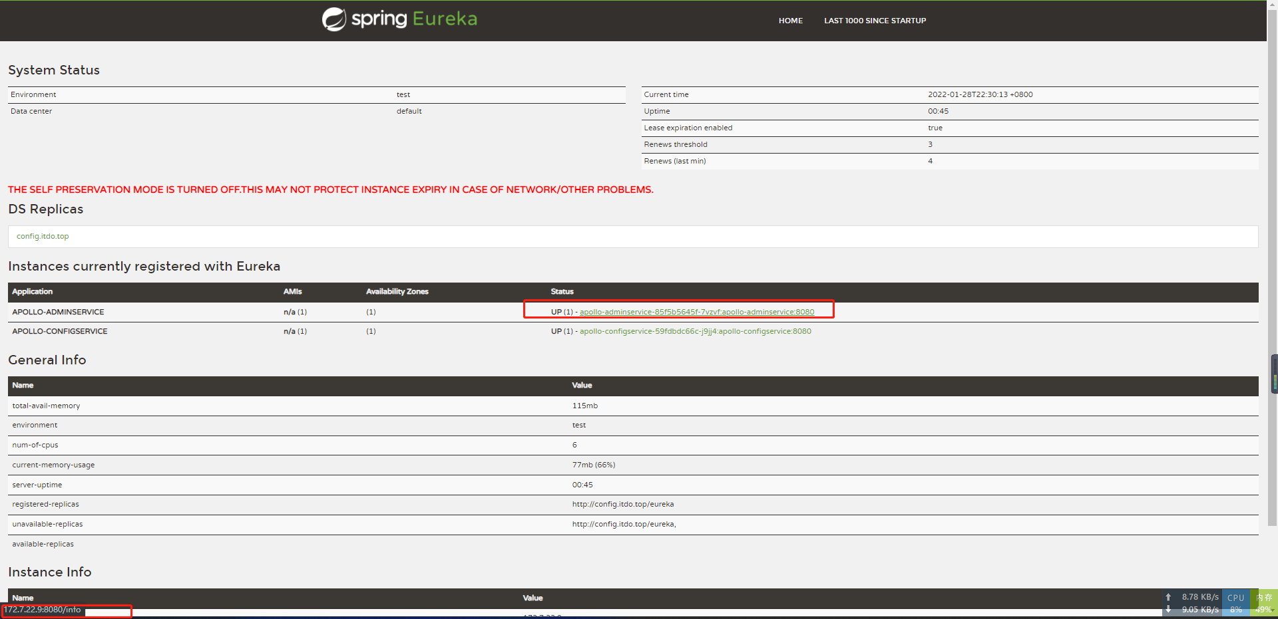Click the Instance Info heading

pos(50,572)
